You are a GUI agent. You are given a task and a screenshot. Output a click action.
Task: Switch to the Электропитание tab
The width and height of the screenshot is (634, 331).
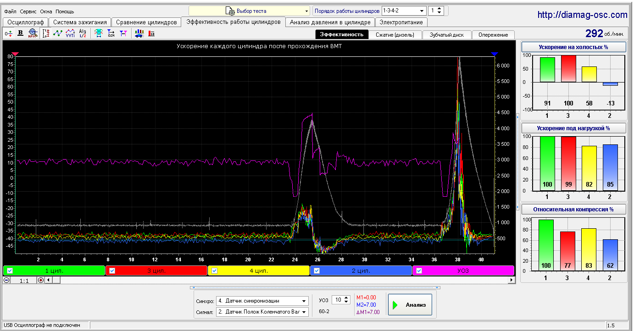(401, 22)
